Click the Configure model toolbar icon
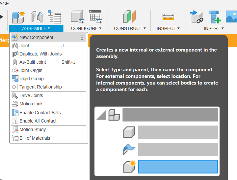 tap(78, 17)
